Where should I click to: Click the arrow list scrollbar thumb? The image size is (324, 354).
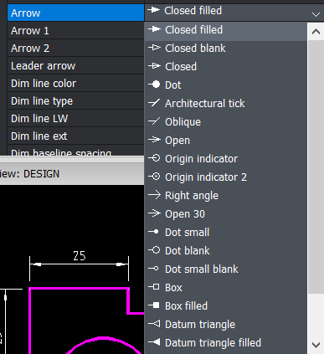pyautogui.click(x=316, y=167)
